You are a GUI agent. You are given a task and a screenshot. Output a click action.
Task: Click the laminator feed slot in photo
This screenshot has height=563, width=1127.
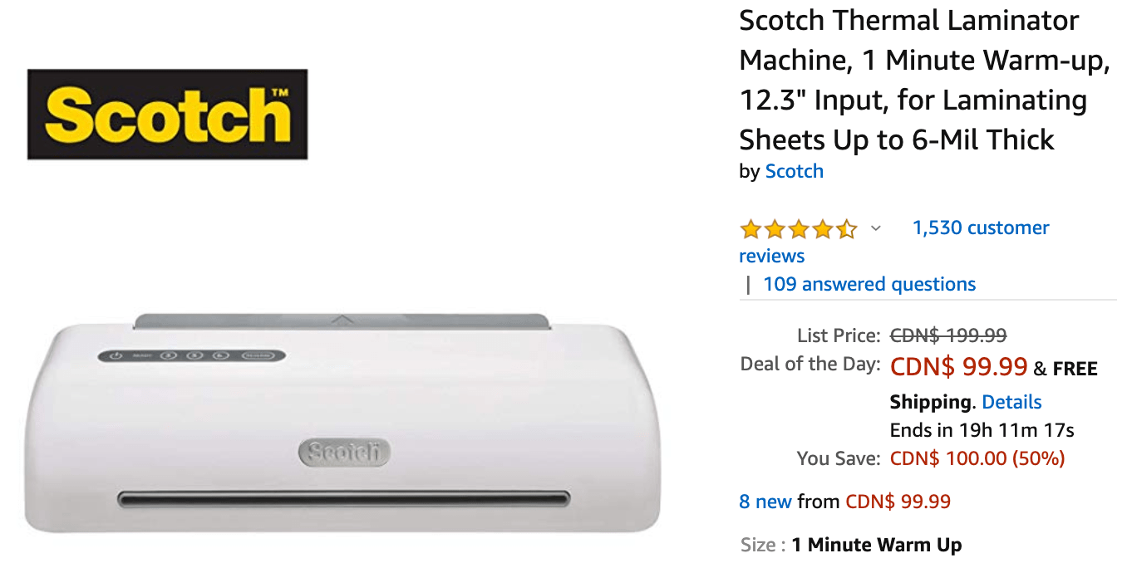(x=344, y=499)
